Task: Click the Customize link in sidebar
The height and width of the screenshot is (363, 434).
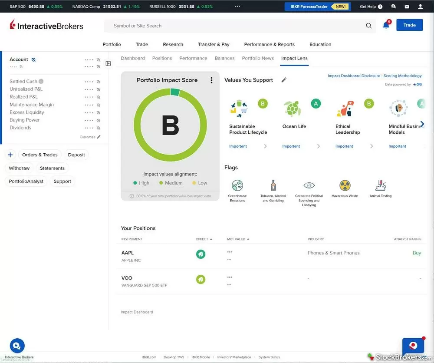Action: [90, 137]
